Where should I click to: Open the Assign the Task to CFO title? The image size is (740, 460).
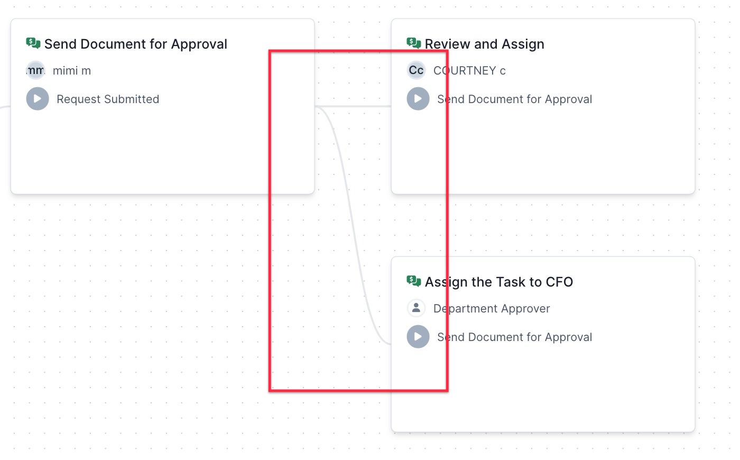tap(499, 282)
